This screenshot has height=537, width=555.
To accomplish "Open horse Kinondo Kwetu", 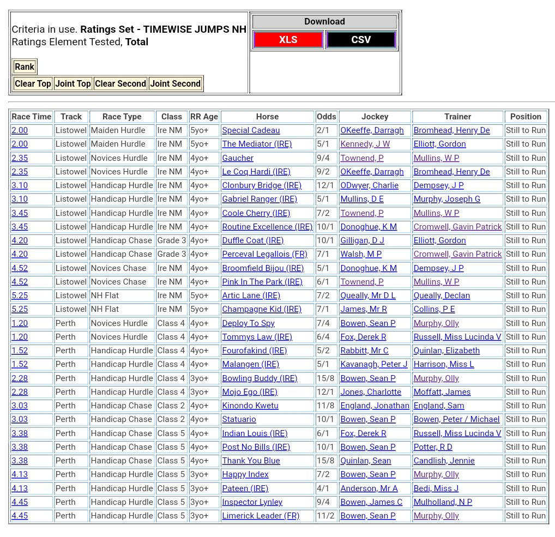I will coord(250,406).
